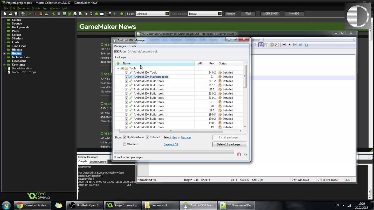The width and height of the screenshot is (374, 210).
Task: Toggle the Tools folder checkbox
Action: coord(122,68)
